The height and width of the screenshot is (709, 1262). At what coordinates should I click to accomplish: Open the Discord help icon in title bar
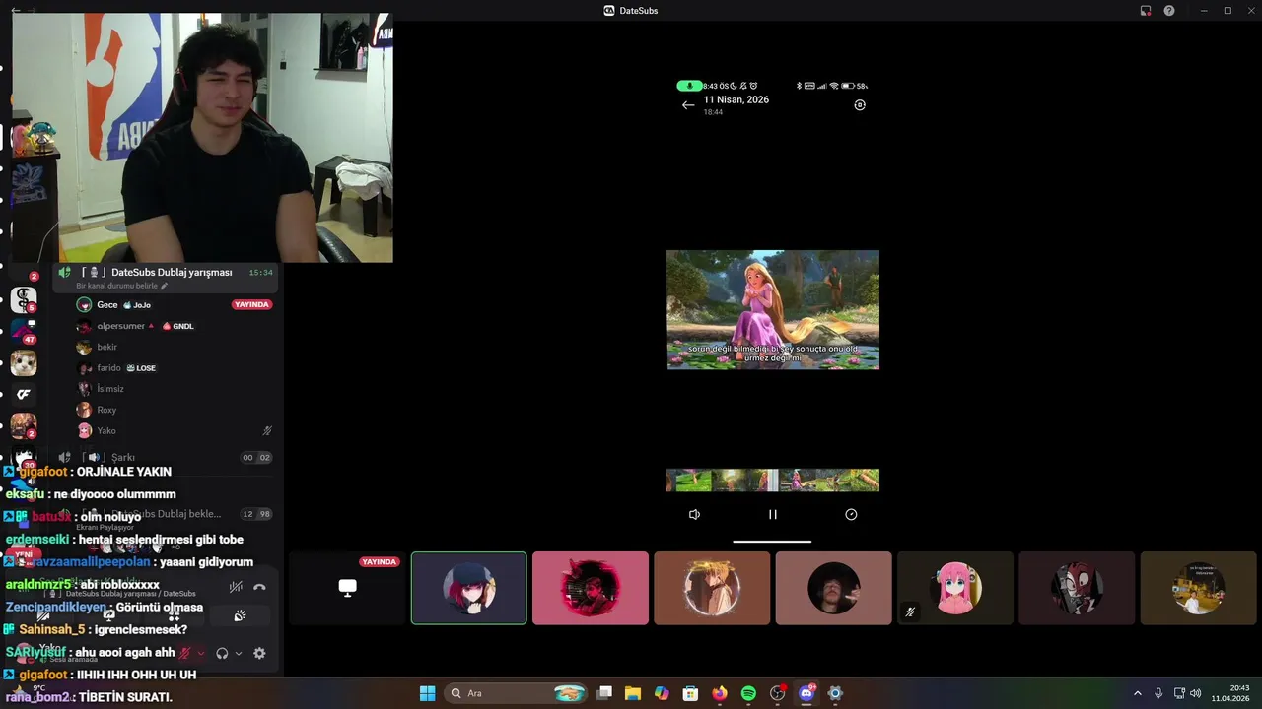[x=1169, y=11]
